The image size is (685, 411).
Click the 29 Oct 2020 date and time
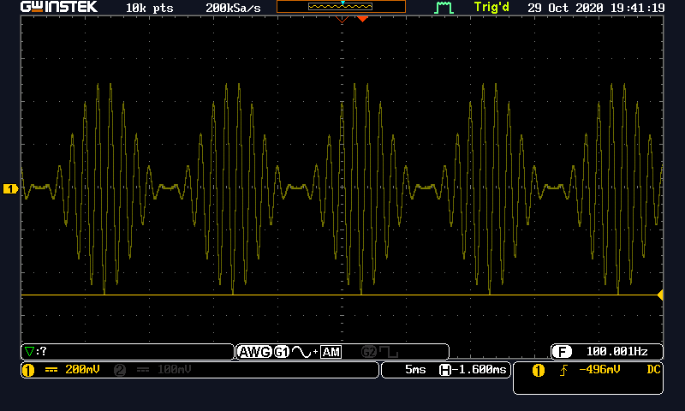[596, 8]
